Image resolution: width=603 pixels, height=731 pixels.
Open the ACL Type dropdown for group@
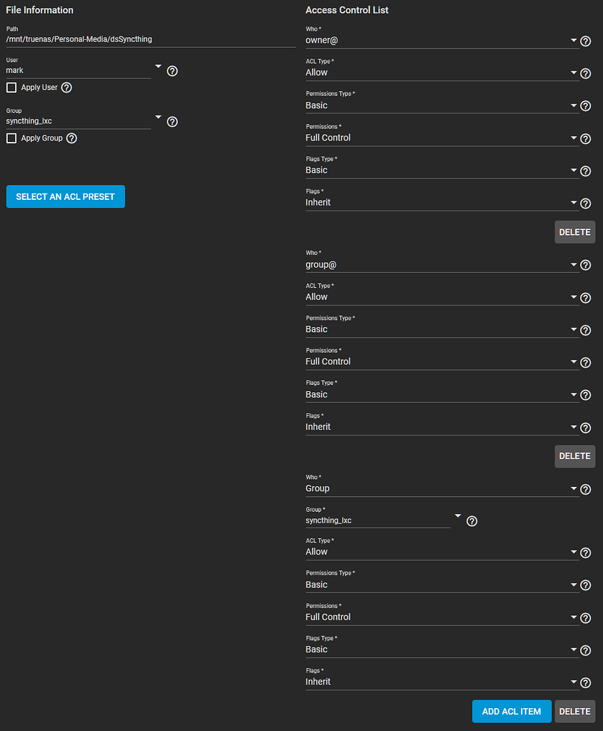[574, 297]
